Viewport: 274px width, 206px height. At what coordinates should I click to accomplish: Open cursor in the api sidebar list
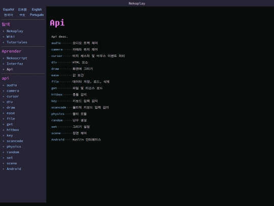pyautogui.click(x=13, y=96)
